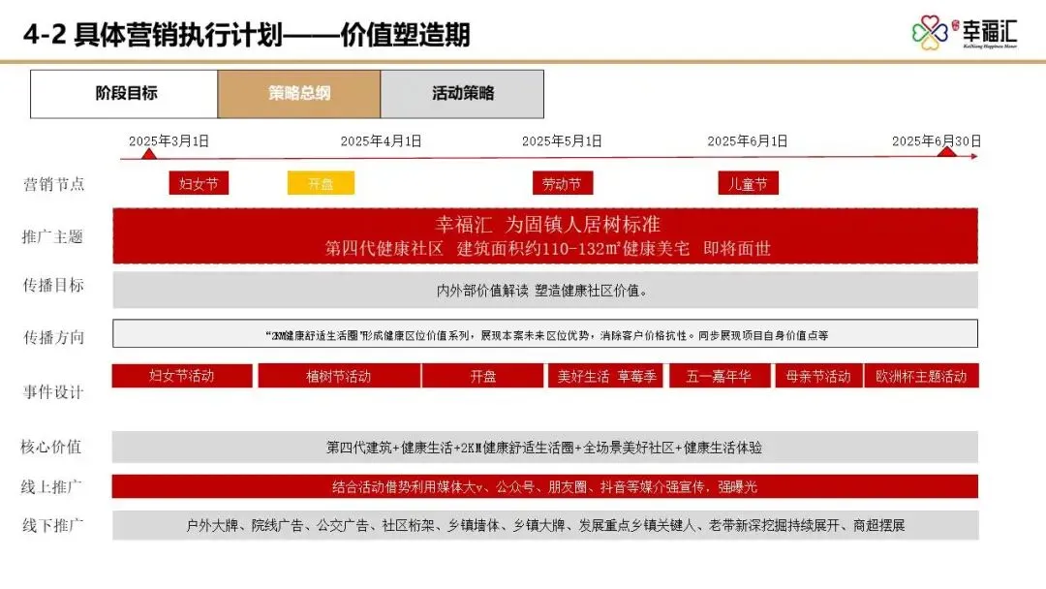
Task: Click the red 线上推广 bar
Action: [546, 487]
